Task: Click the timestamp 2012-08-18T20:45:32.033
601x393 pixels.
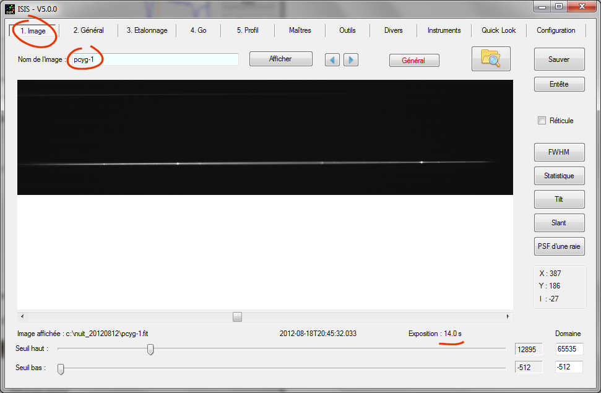Action: (318, 334)
